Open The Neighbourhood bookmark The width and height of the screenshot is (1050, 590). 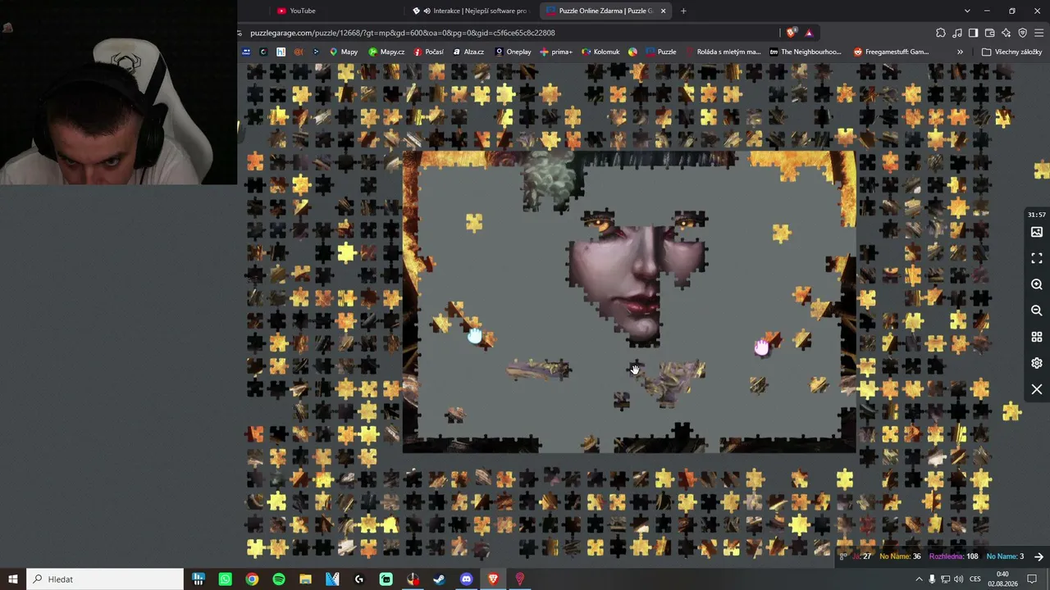click(x=806, y=52)
